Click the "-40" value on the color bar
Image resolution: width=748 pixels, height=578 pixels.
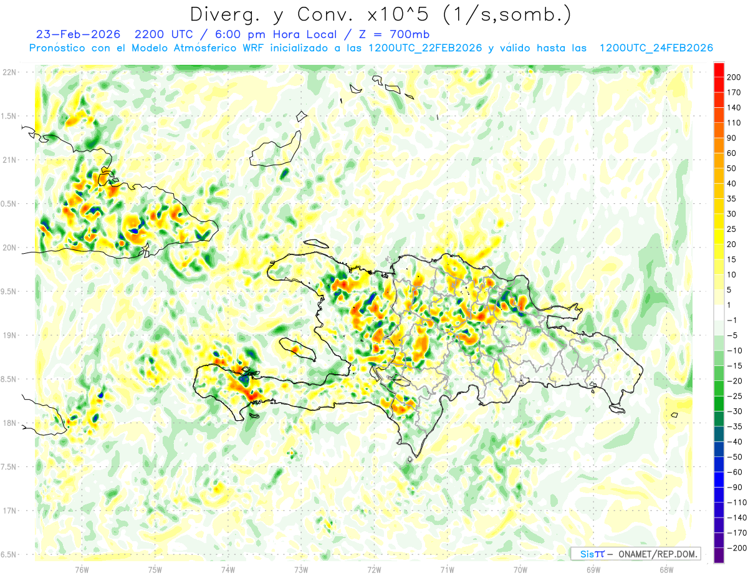coord(734,441)
